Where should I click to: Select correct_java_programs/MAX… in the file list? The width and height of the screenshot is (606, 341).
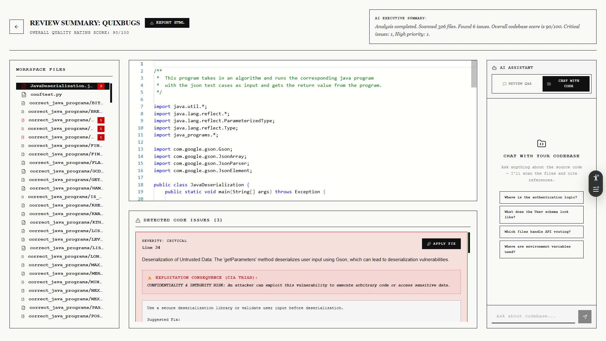pyautogui.click(x=63, y=265)
